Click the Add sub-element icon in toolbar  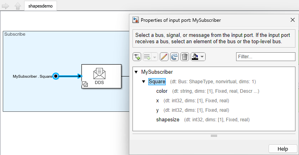point(137,57)
